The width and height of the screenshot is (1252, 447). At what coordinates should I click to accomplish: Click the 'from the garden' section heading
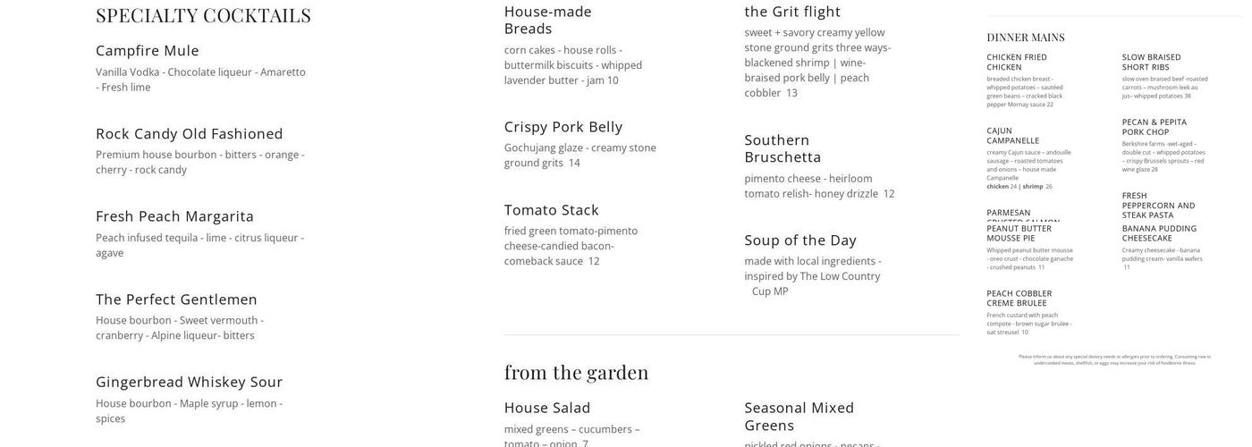coord(577,372)
